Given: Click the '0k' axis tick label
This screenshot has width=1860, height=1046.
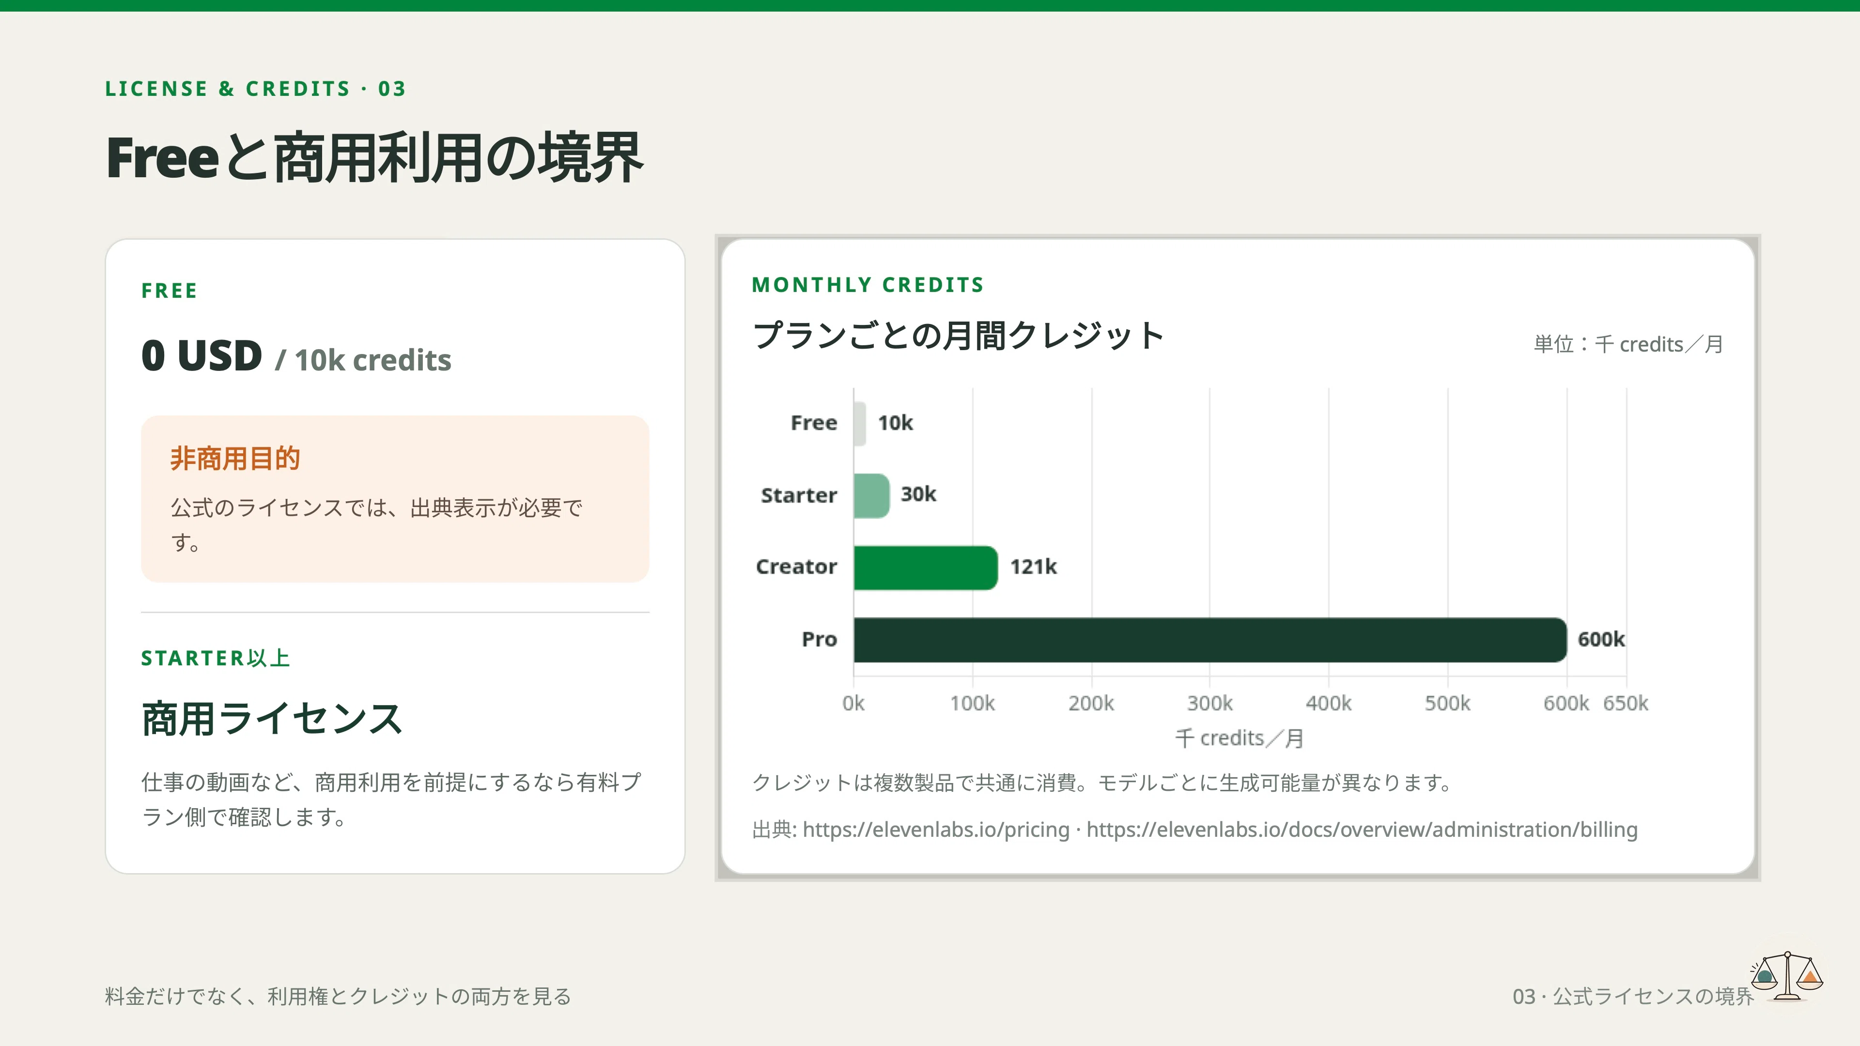Looking at the screenshot, I should click(853, 703).
